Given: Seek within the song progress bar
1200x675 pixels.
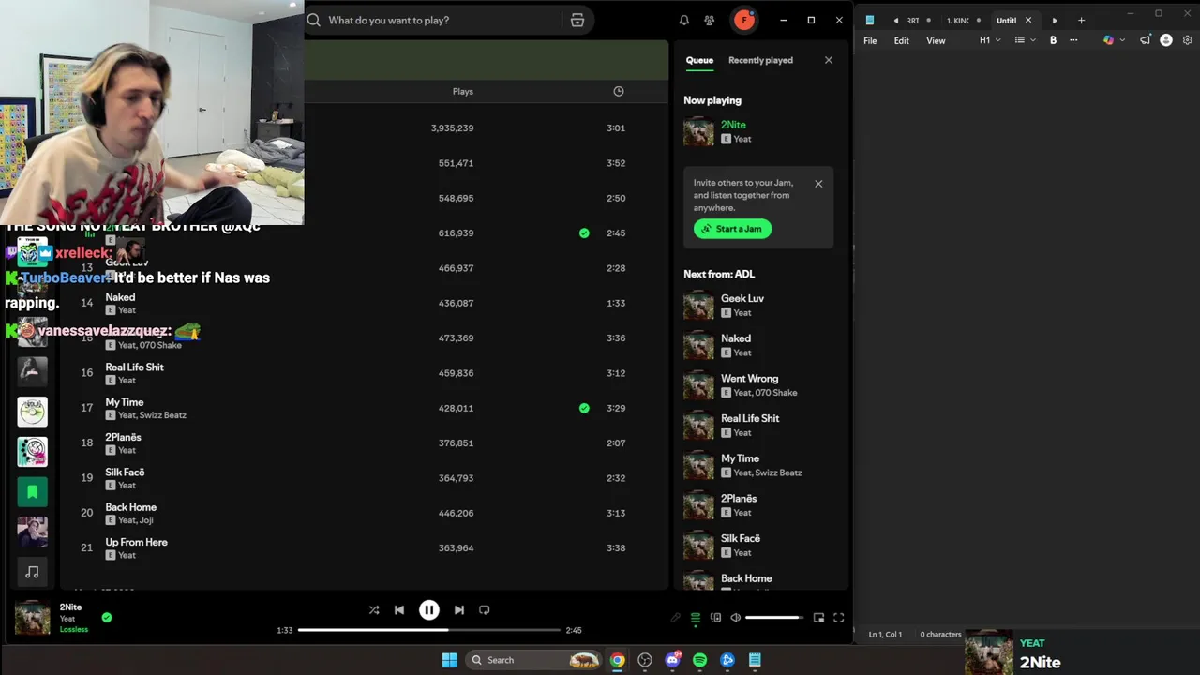Looking at the screenshot, I should click(x=428, y=630).
